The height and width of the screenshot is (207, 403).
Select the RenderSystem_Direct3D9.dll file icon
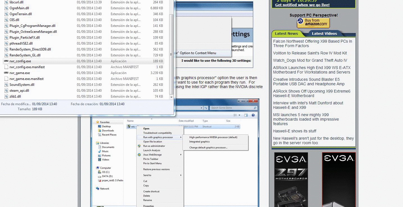tap(6, 49)
